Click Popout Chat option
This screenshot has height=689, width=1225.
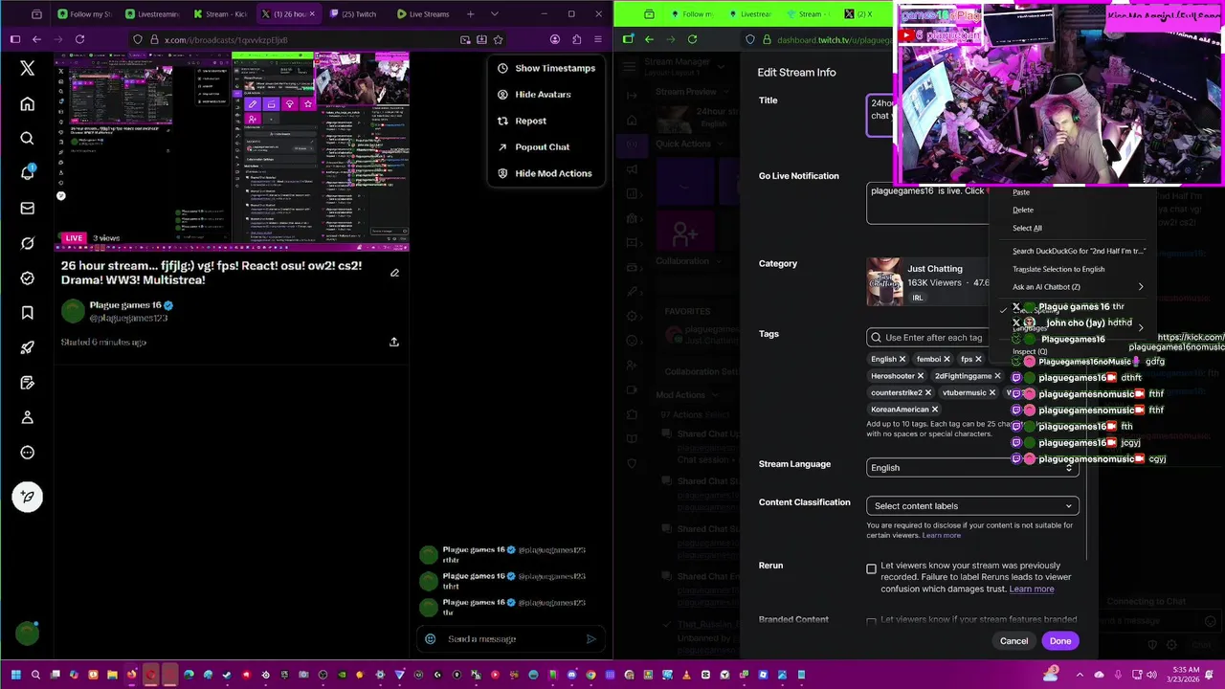pyautogui.click(x=533, y=147)
